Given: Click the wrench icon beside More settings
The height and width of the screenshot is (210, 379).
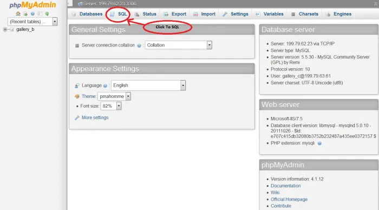Looking at the screenshot, I should [x=77, y=117].
